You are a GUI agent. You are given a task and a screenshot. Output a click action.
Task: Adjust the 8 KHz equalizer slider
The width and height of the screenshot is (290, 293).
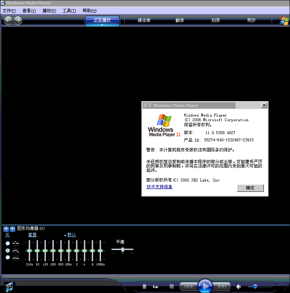click(92, 251)
